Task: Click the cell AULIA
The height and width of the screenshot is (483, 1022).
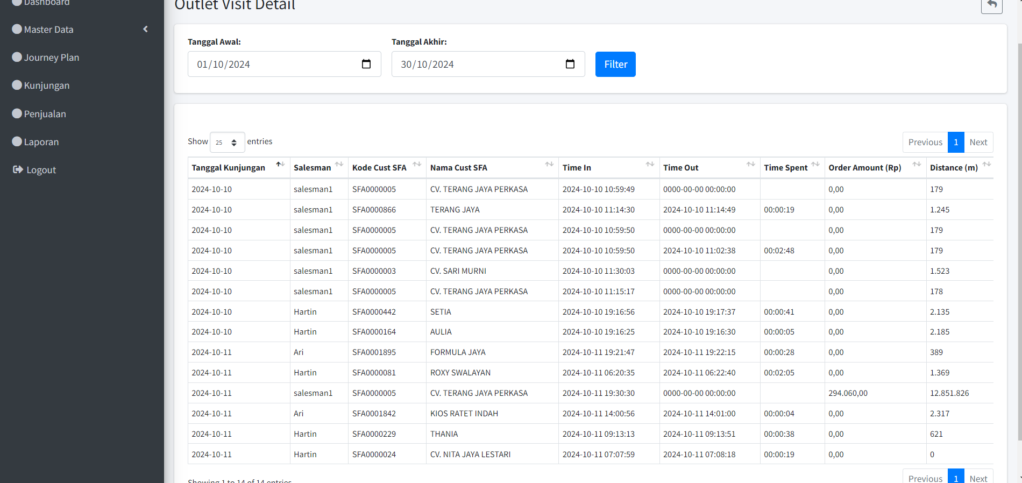Action: click(x=441, y=332)
